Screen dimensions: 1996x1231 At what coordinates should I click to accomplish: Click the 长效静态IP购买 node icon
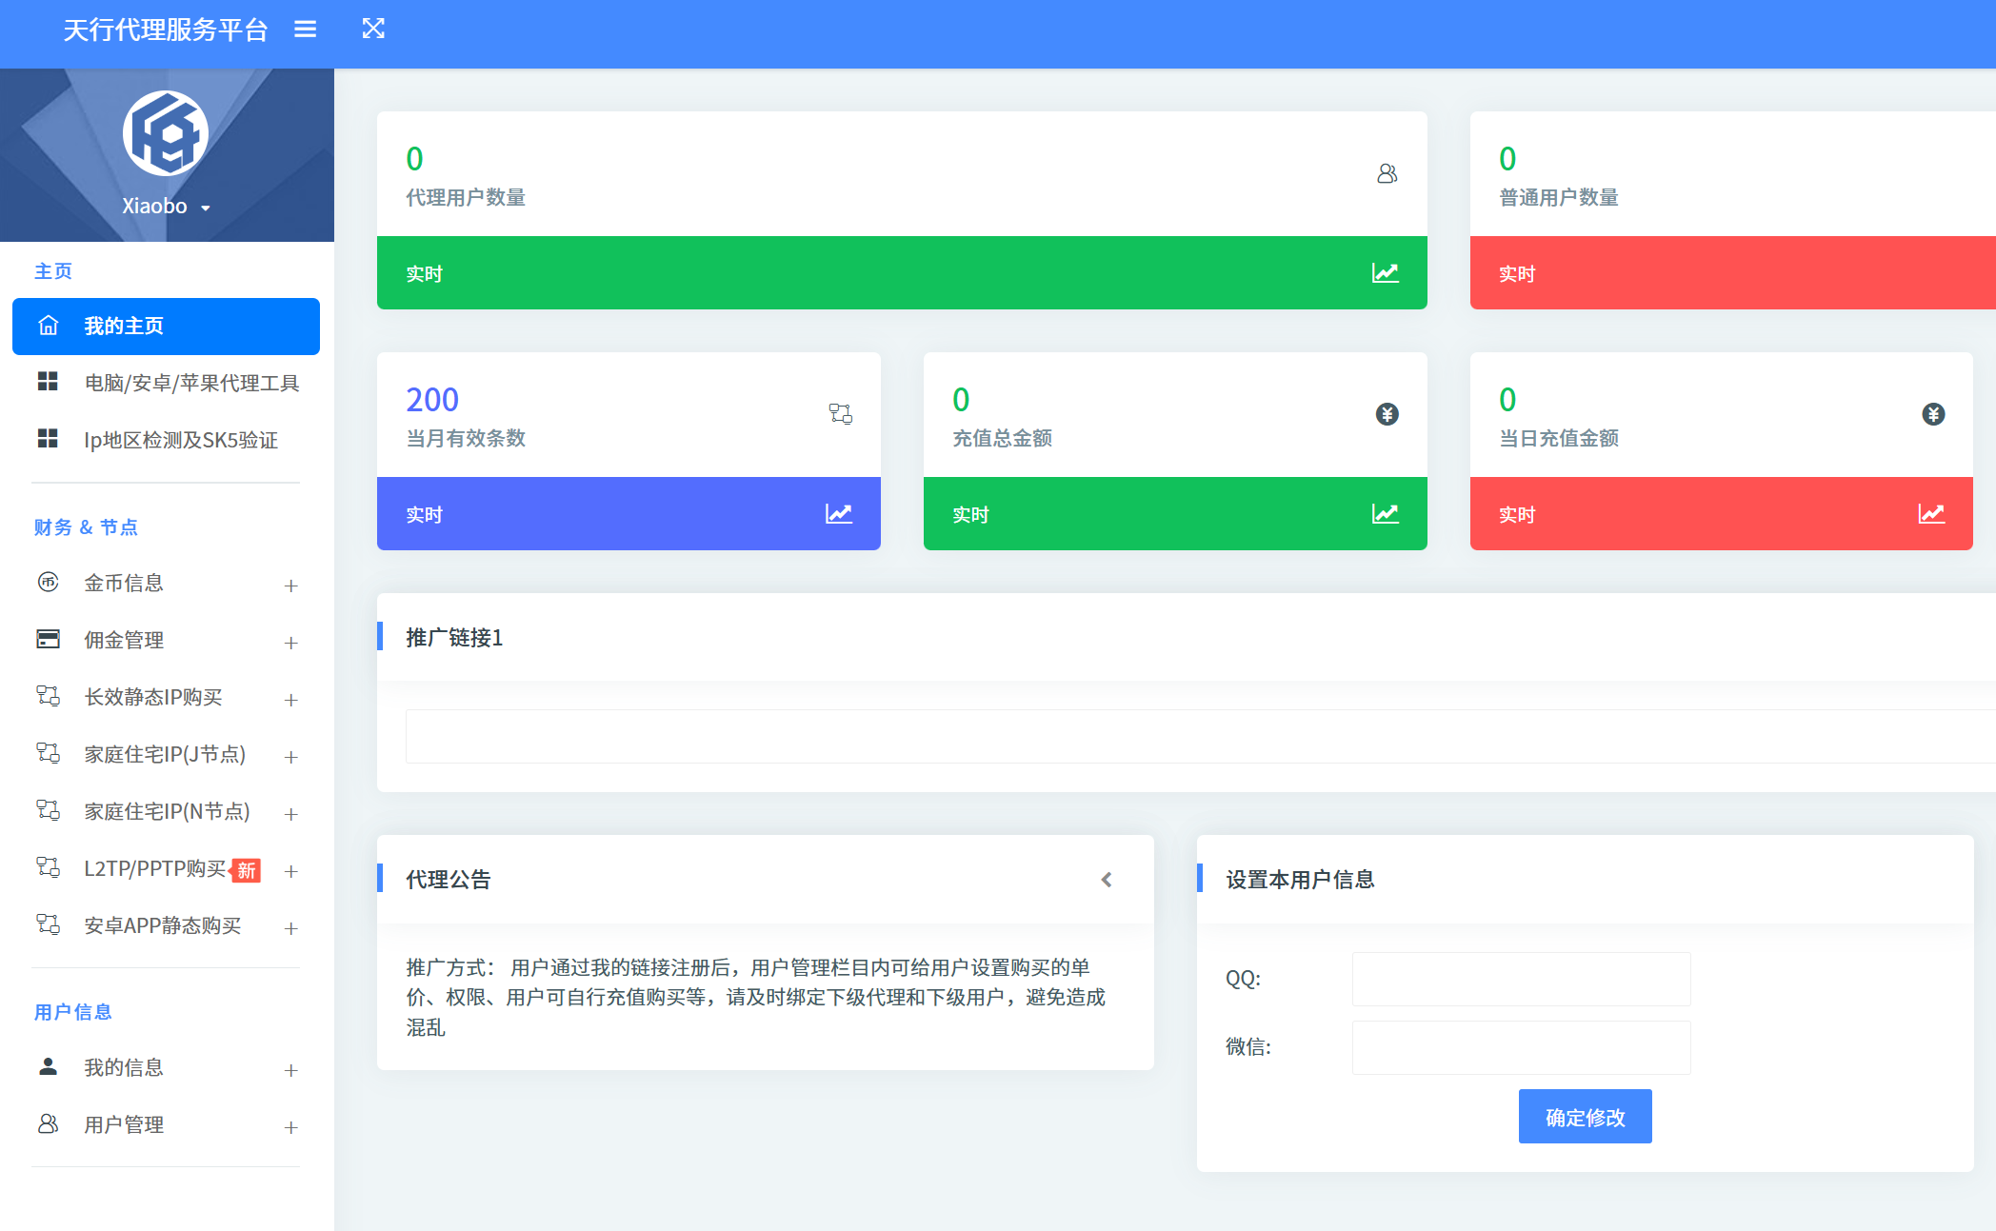[48, 696]
